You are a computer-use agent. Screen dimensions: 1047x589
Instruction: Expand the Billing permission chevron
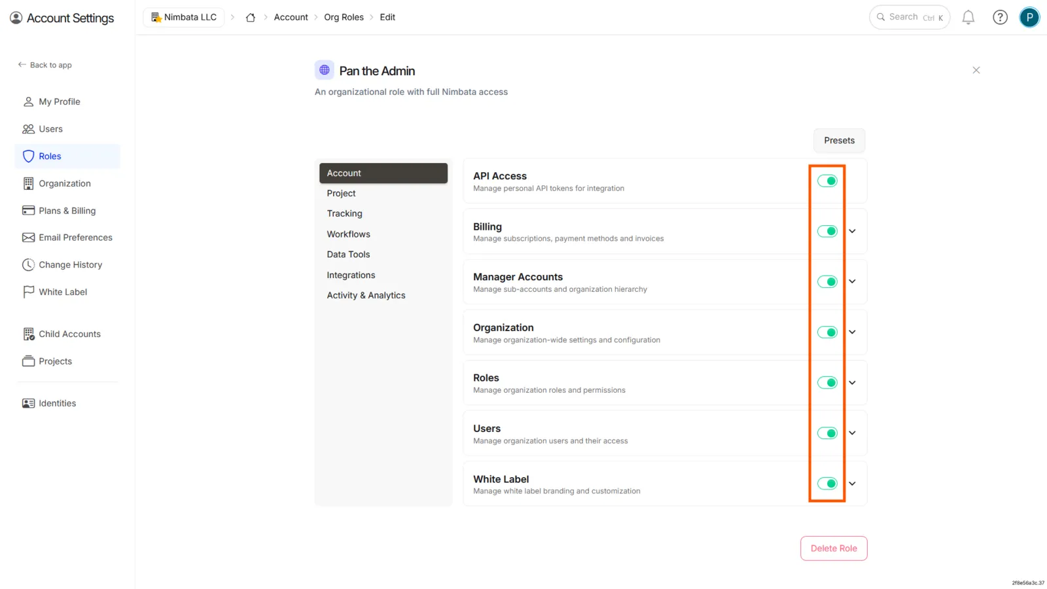pos(852,231)
